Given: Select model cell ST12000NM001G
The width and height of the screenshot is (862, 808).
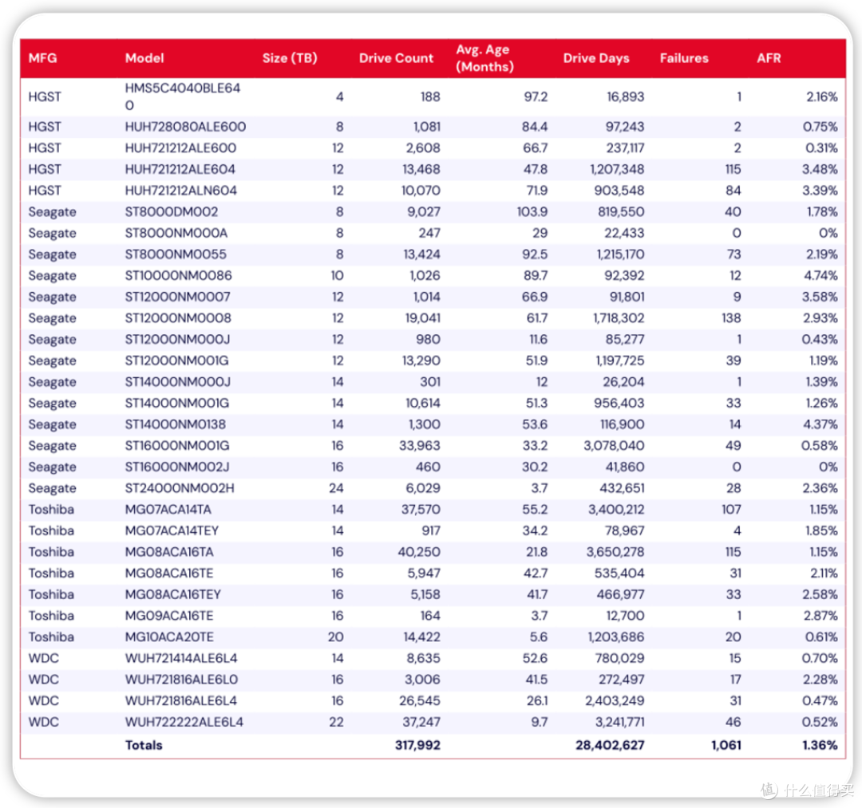Looking at the screenshot, I should click(176, 361).
